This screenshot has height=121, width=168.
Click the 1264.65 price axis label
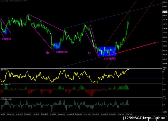pyautogui.click(x=165, y=6)
